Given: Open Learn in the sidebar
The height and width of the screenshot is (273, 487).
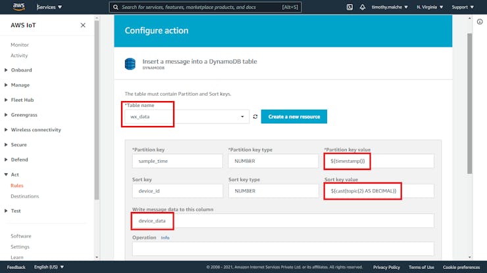Looking at the screenshot, I should pos(16,257).
